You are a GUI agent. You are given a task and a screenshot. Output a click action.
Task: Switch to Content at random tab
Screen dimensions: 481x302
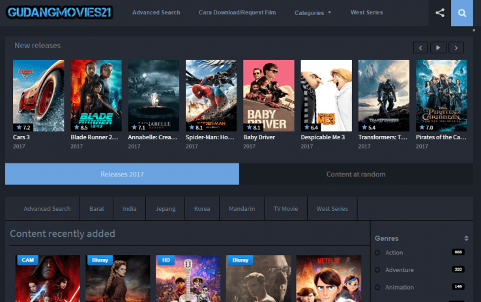tap(356, 174)
